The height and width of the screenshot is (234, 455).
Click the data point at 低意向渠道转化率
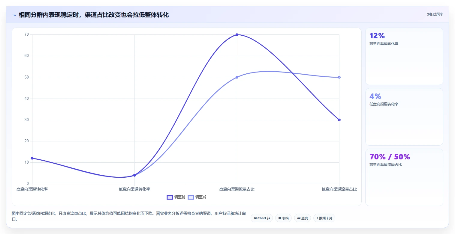coord(134,175)
